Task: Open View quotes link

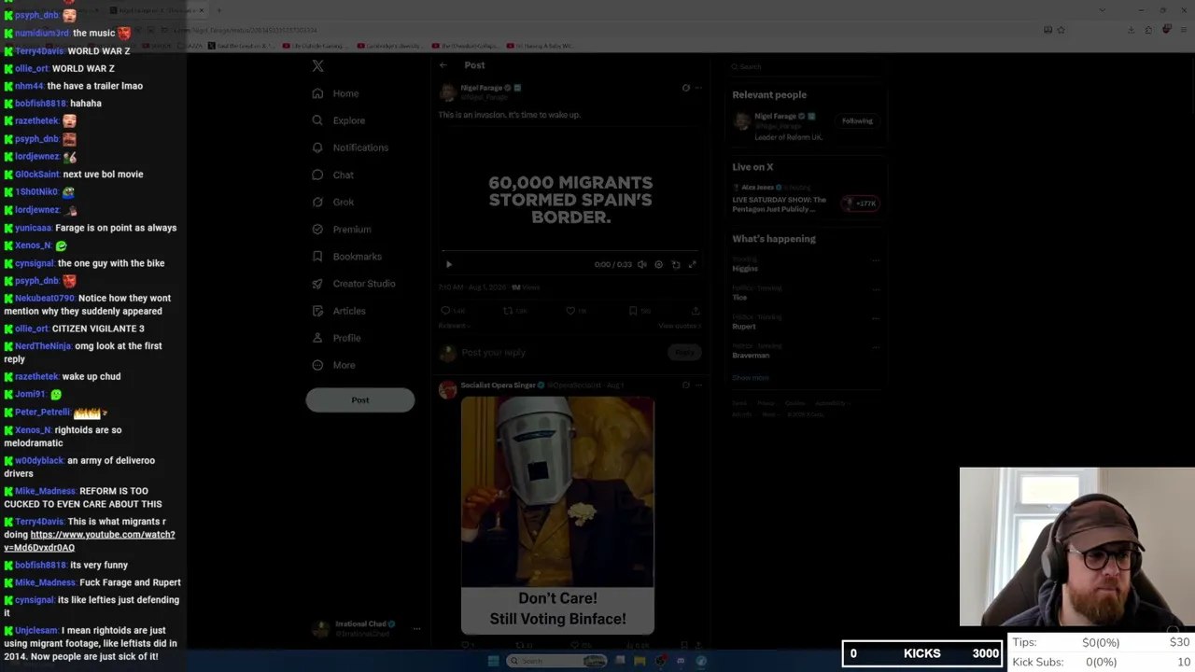Action: [679, 326]
